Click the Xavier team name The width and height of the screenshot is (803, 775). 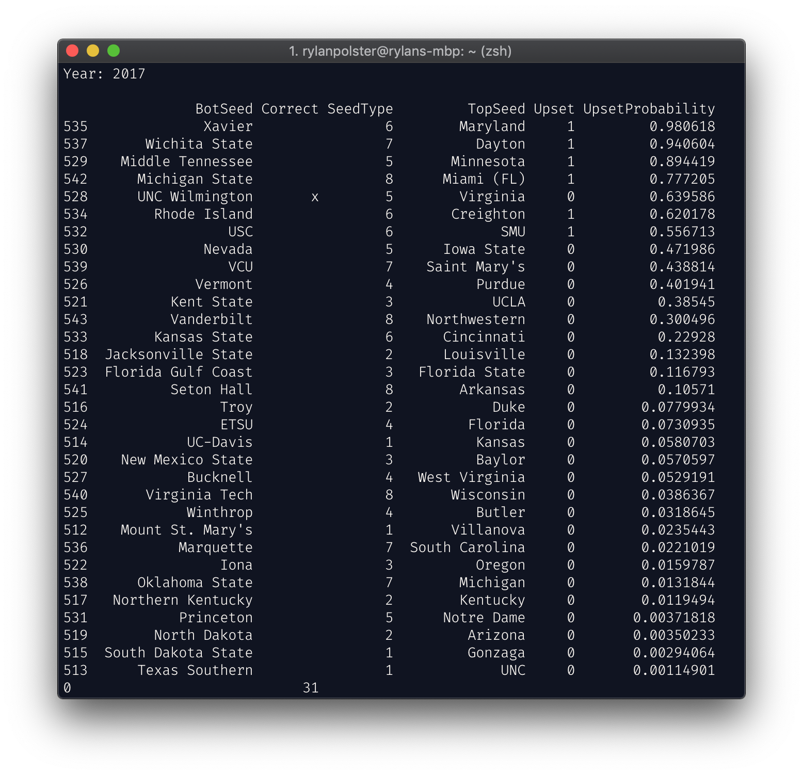228,126
